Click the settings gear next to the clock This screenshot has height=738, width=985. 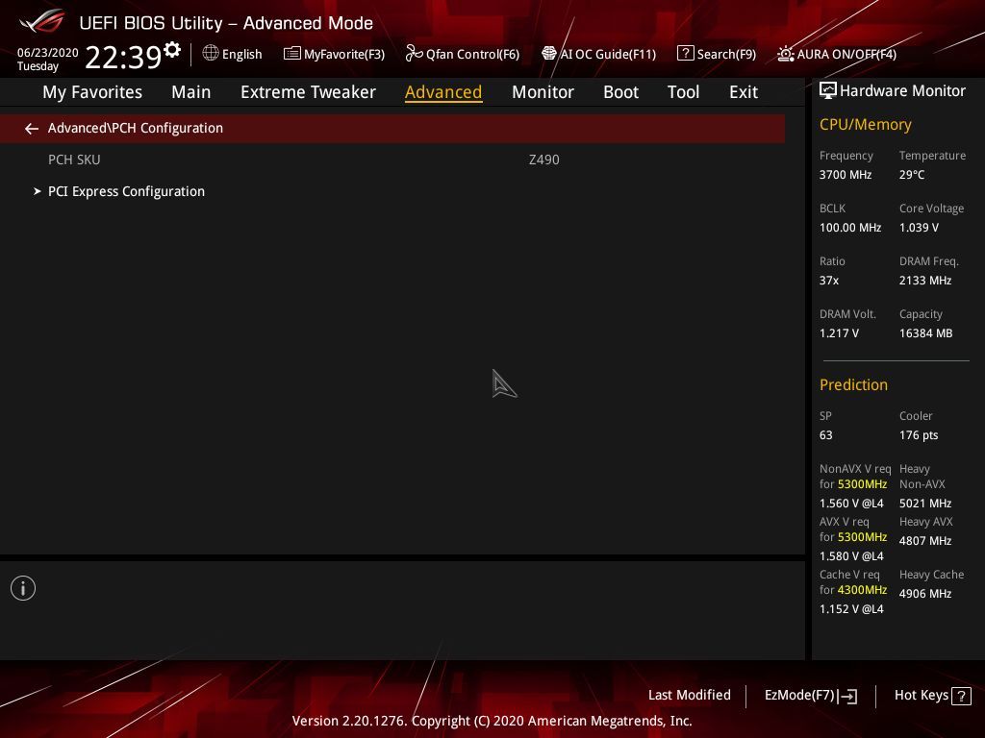coord(172,50)
